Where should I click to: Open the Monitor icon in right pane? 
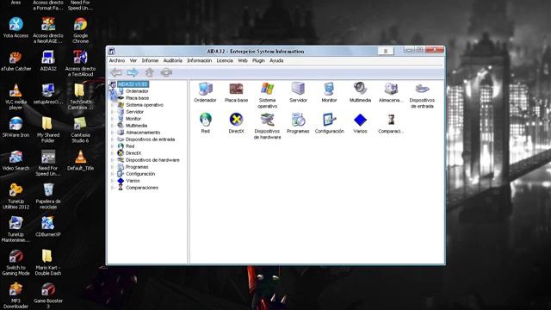[x=329, y=89]
